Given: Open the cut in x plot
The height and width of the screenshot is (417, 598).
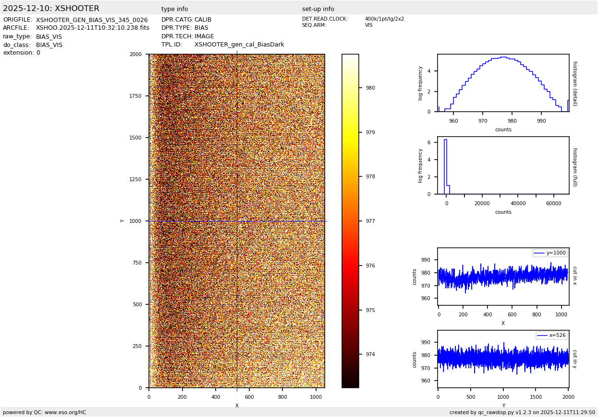Looking at the screenshot, I should [x=503, y=277].
